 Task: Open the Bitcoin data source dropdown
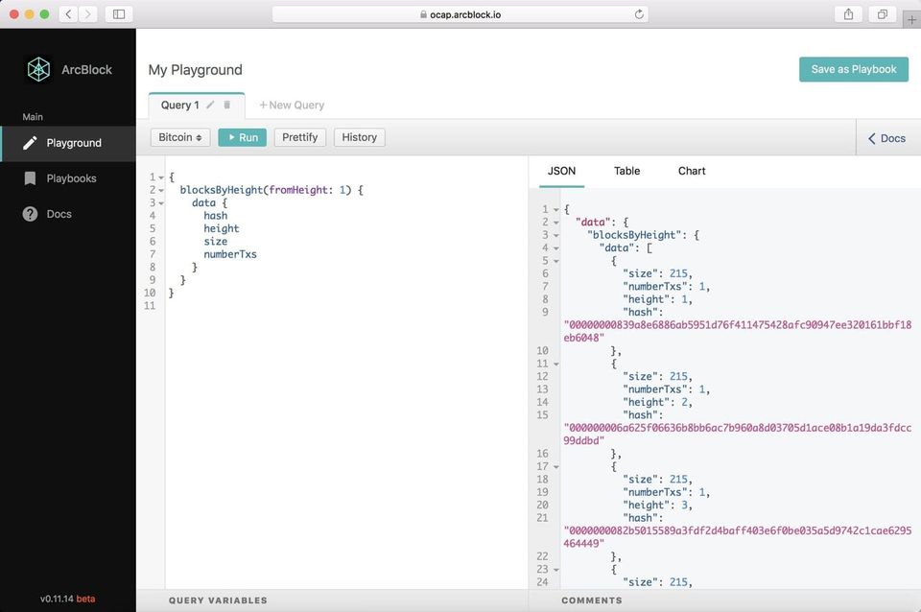[x=180, y=137]
